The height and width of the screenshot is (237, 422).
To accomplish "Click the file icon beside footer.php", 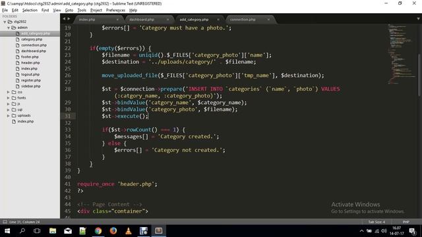I will point(18,57).
